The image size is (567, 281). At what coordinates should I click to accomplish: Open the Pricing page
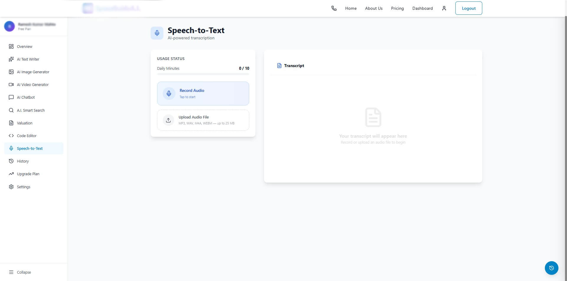tap(397, 8)
